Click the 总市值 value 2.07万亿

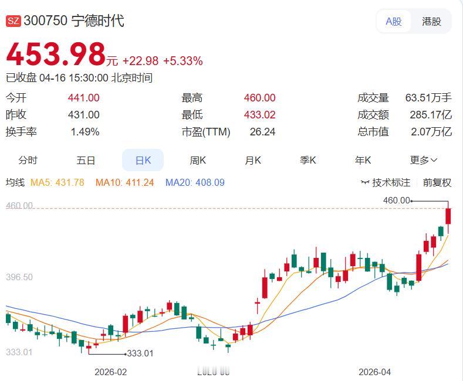pyautogui.click(x=431, y=132)
